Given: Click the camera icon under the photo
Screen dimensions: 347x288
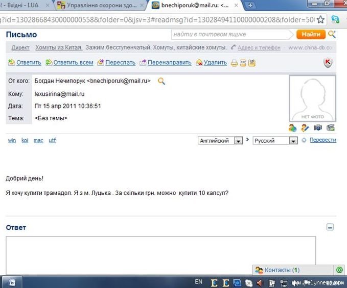Looking at the screenshot, I should tap(318, 127).
